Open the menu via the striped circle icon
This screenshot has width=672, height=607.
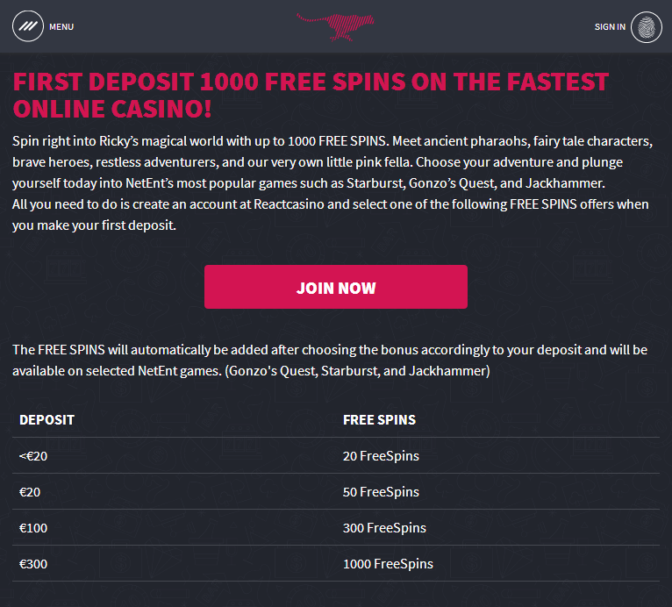pos(28,26)
